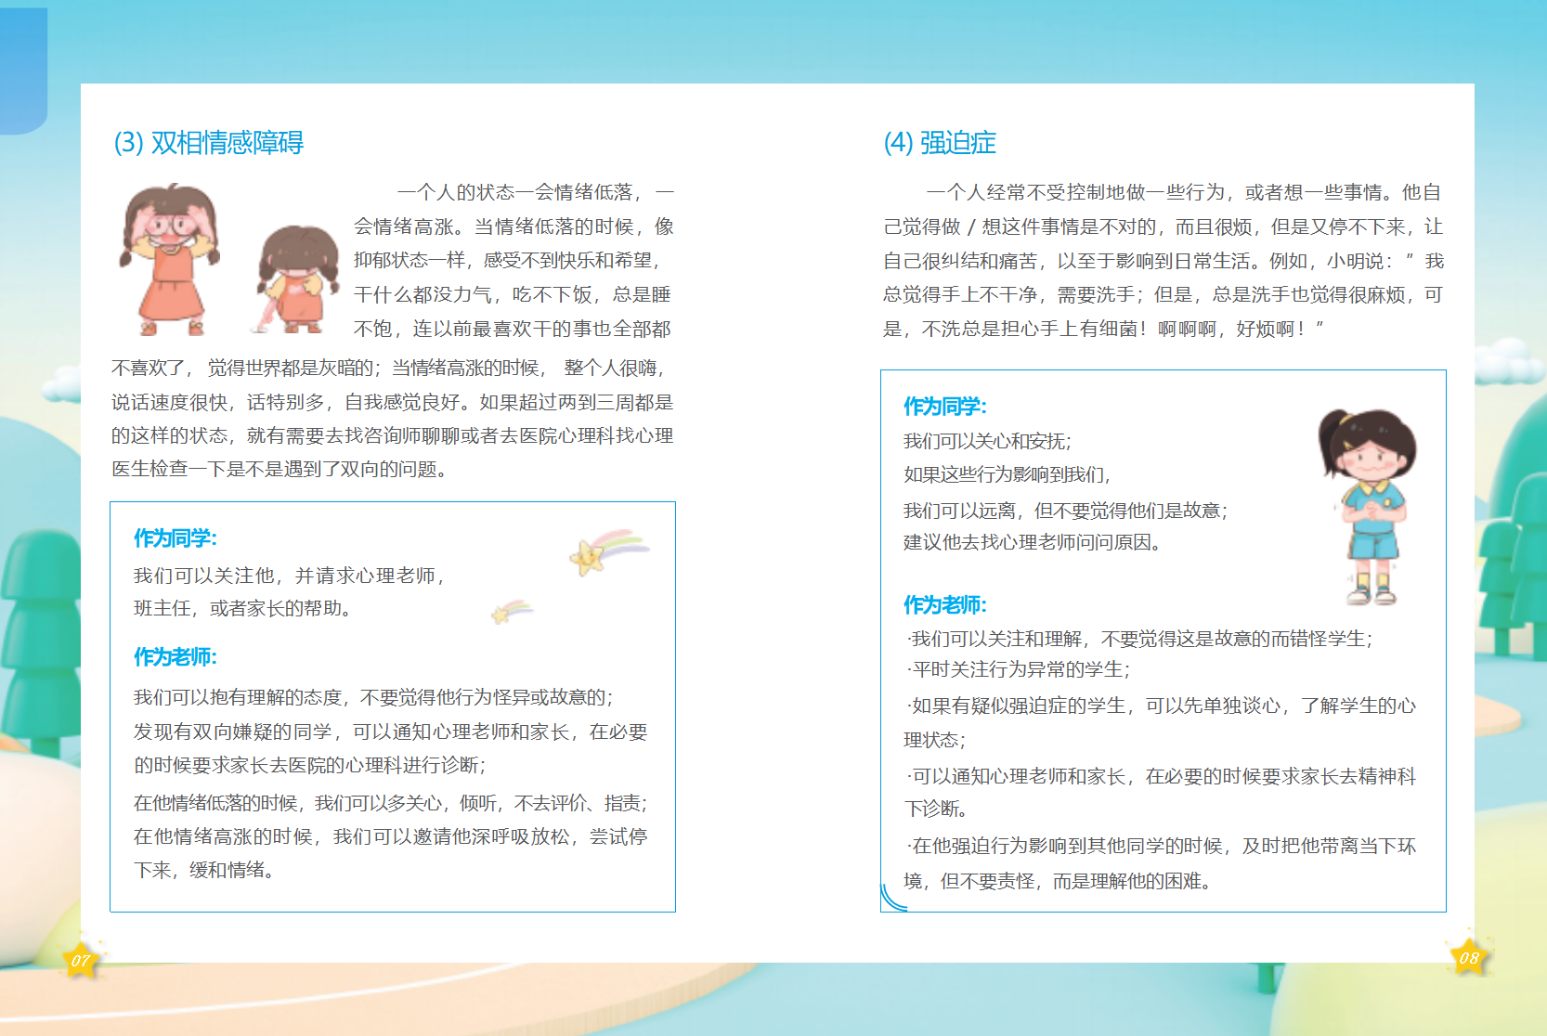
Task: Click the line "如果这些行为影响到我们，"
Action: tap(1007, 475)
